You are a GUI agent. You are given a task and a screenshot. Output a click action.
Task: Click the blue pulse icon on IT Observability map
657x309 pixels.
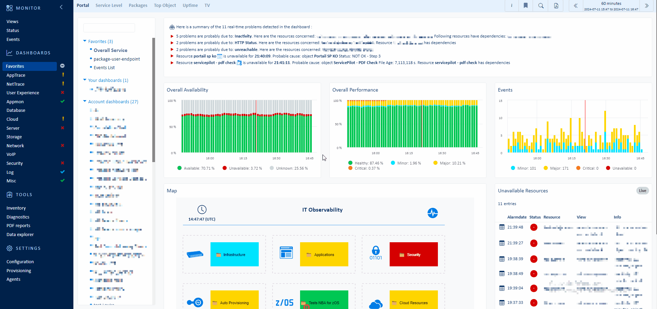pos(433,213)
